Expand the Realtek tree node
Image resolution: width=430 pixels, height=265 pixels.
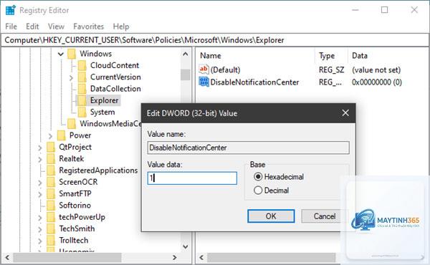40,159
